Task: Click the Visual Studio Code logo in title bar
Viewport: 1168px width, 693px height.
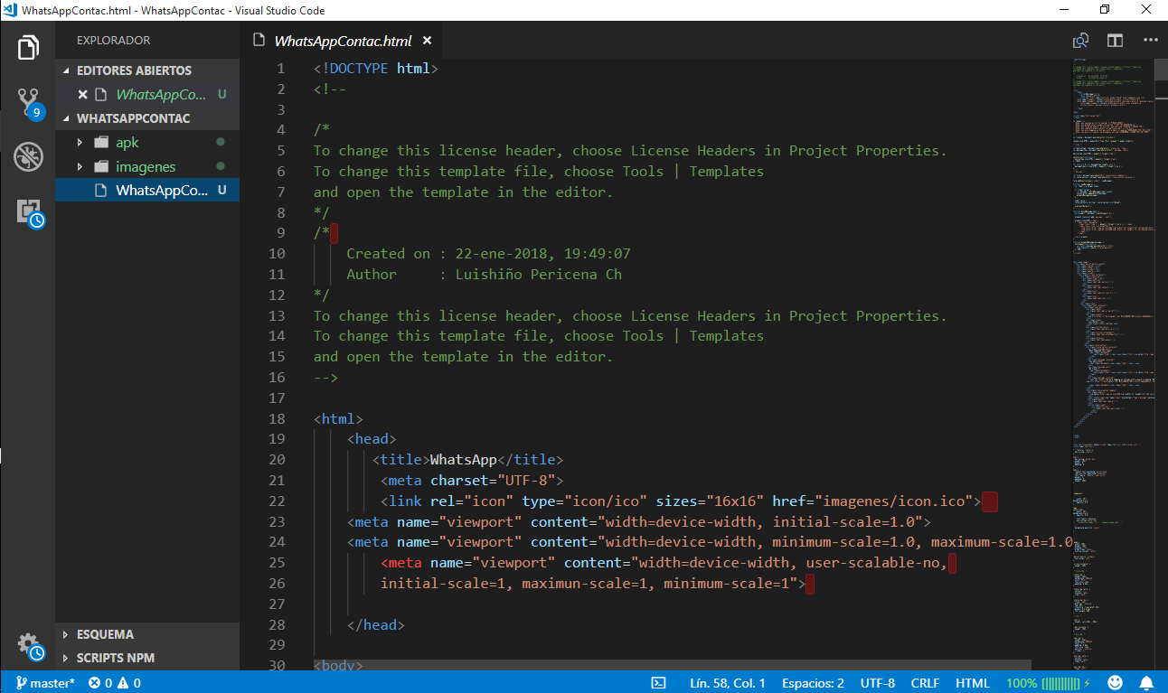Action: coord(11,10)
